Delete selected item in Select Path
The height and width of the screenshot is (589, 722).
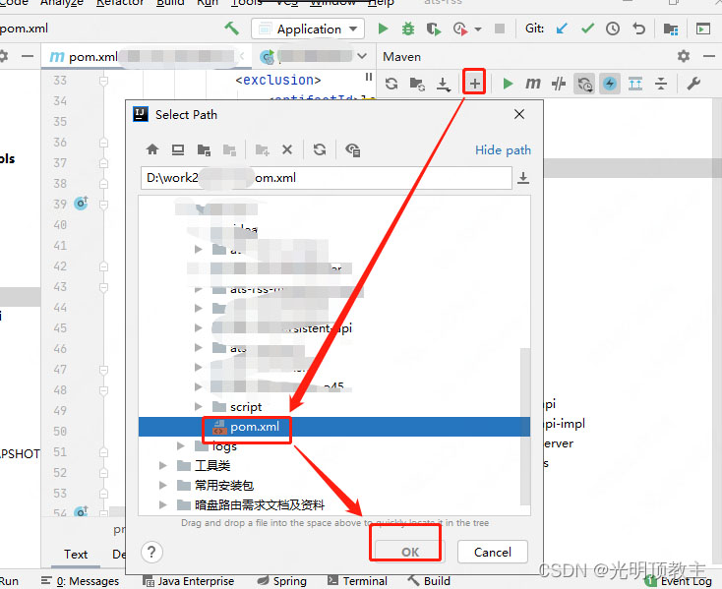(x=287, y=149)
